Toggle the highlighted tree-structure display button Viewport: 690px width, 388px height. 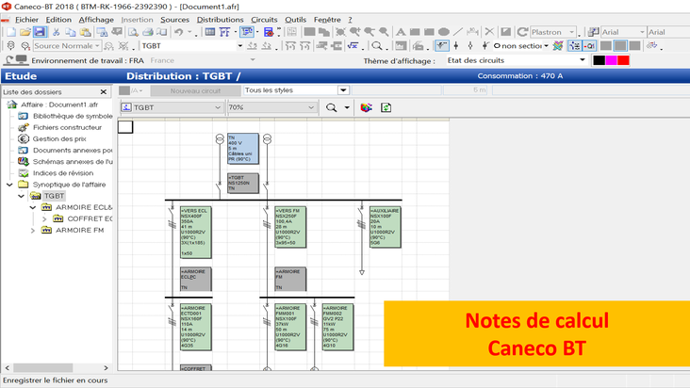[574, 46]
